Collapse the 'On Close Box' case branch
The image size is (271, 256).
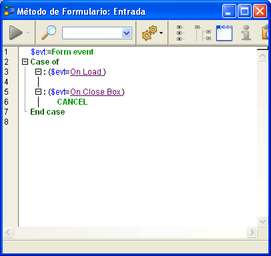[x=39, y=91]
